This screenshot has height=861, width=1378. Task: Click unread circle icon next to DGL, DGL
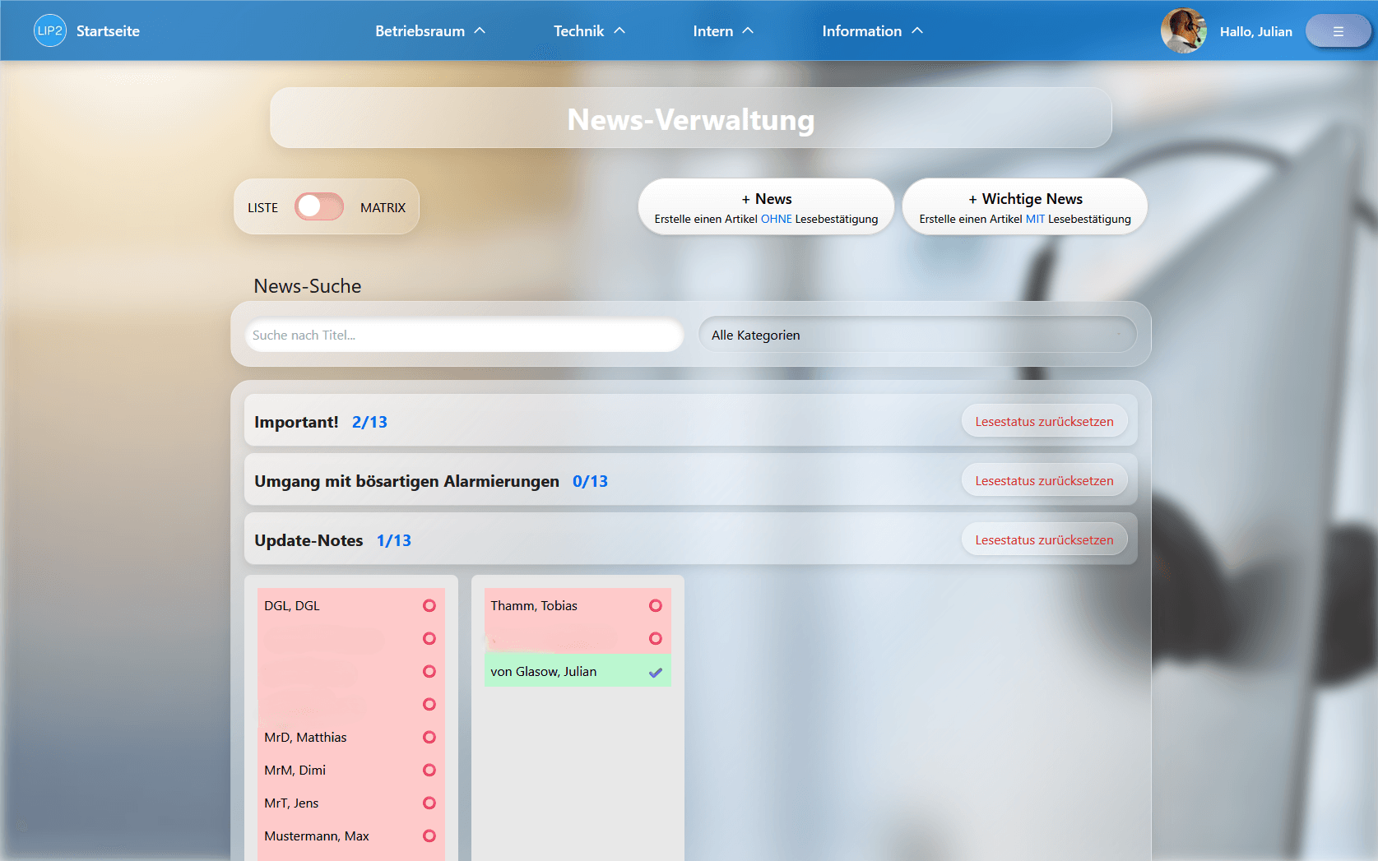429,606
